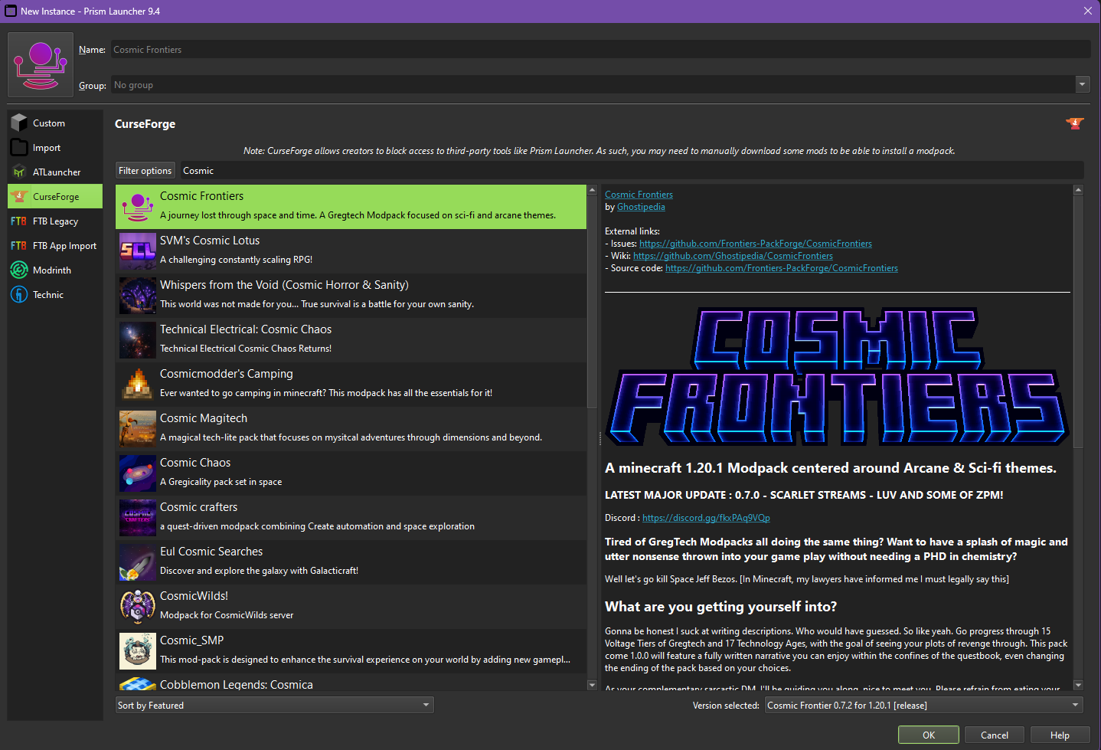The image size is (1101, 750).
Task: Select the ATLauncher creeper icon in sidebar
Action: [19, 172]
